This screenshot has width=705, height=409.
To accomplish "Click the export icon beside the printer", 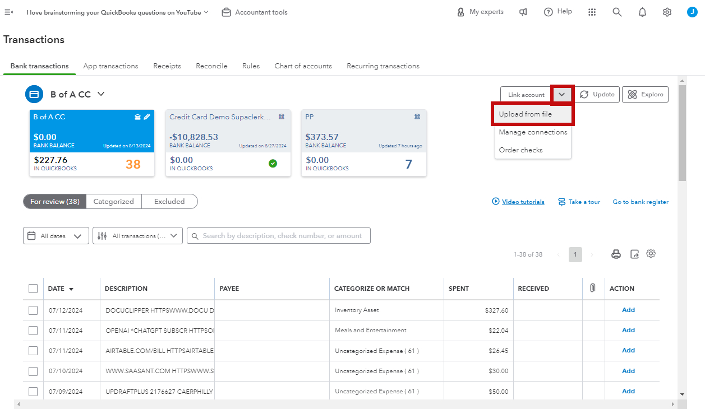I will tap(634, 254).
